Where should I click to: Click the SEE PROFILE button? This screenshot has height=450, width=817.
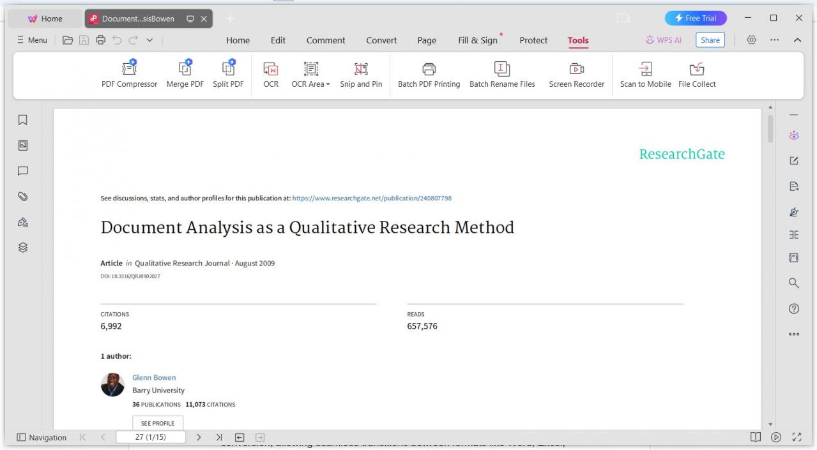[x=157, y=423]
